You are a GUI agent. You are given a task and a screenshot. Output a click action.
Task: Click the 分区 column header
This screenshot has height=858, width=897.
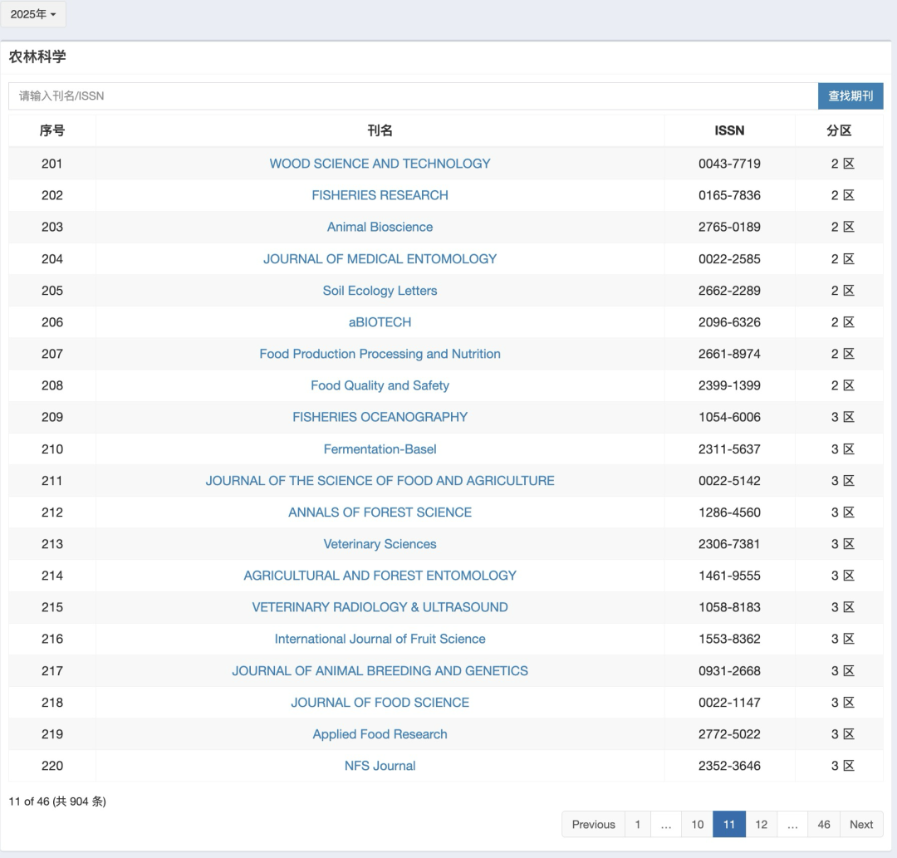[x=839, y=131]
